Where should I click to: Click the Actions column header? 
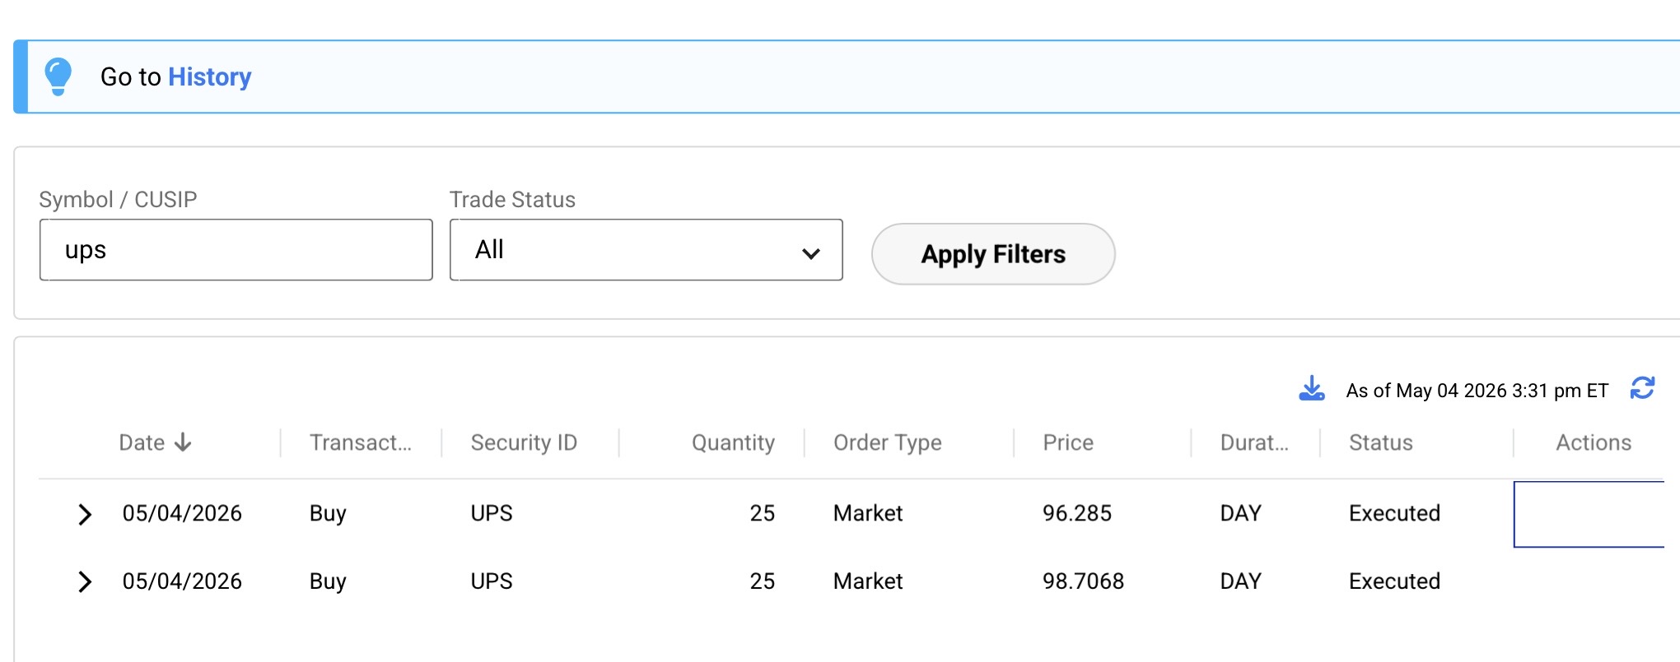coord(1593,442)
